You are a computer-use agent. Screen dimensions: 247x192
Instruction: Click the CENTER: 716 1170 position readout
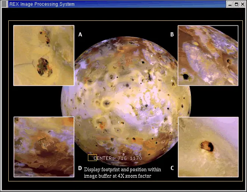118,158
